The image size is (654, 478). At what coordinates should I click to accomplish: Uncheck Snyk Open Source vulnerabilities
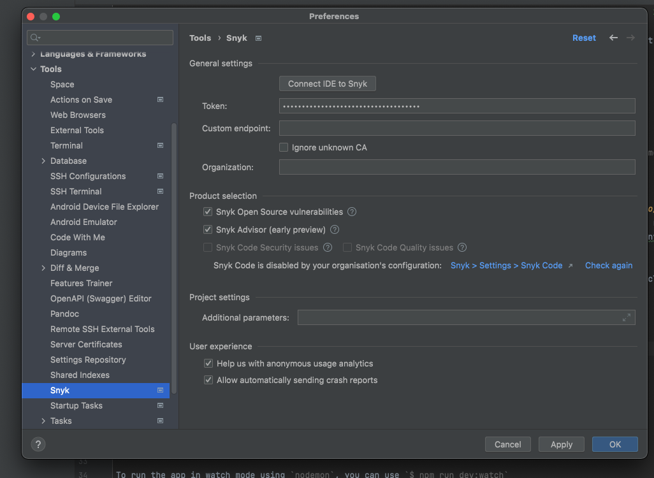click(208, 212)
